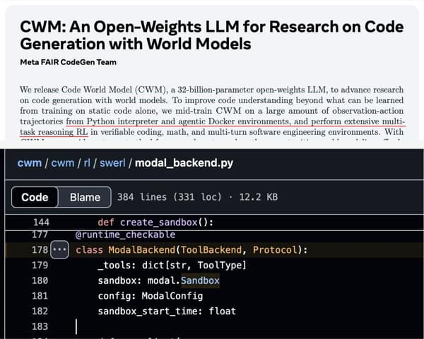Click line number 181
The image size is (424, 339).
[40, 296]
